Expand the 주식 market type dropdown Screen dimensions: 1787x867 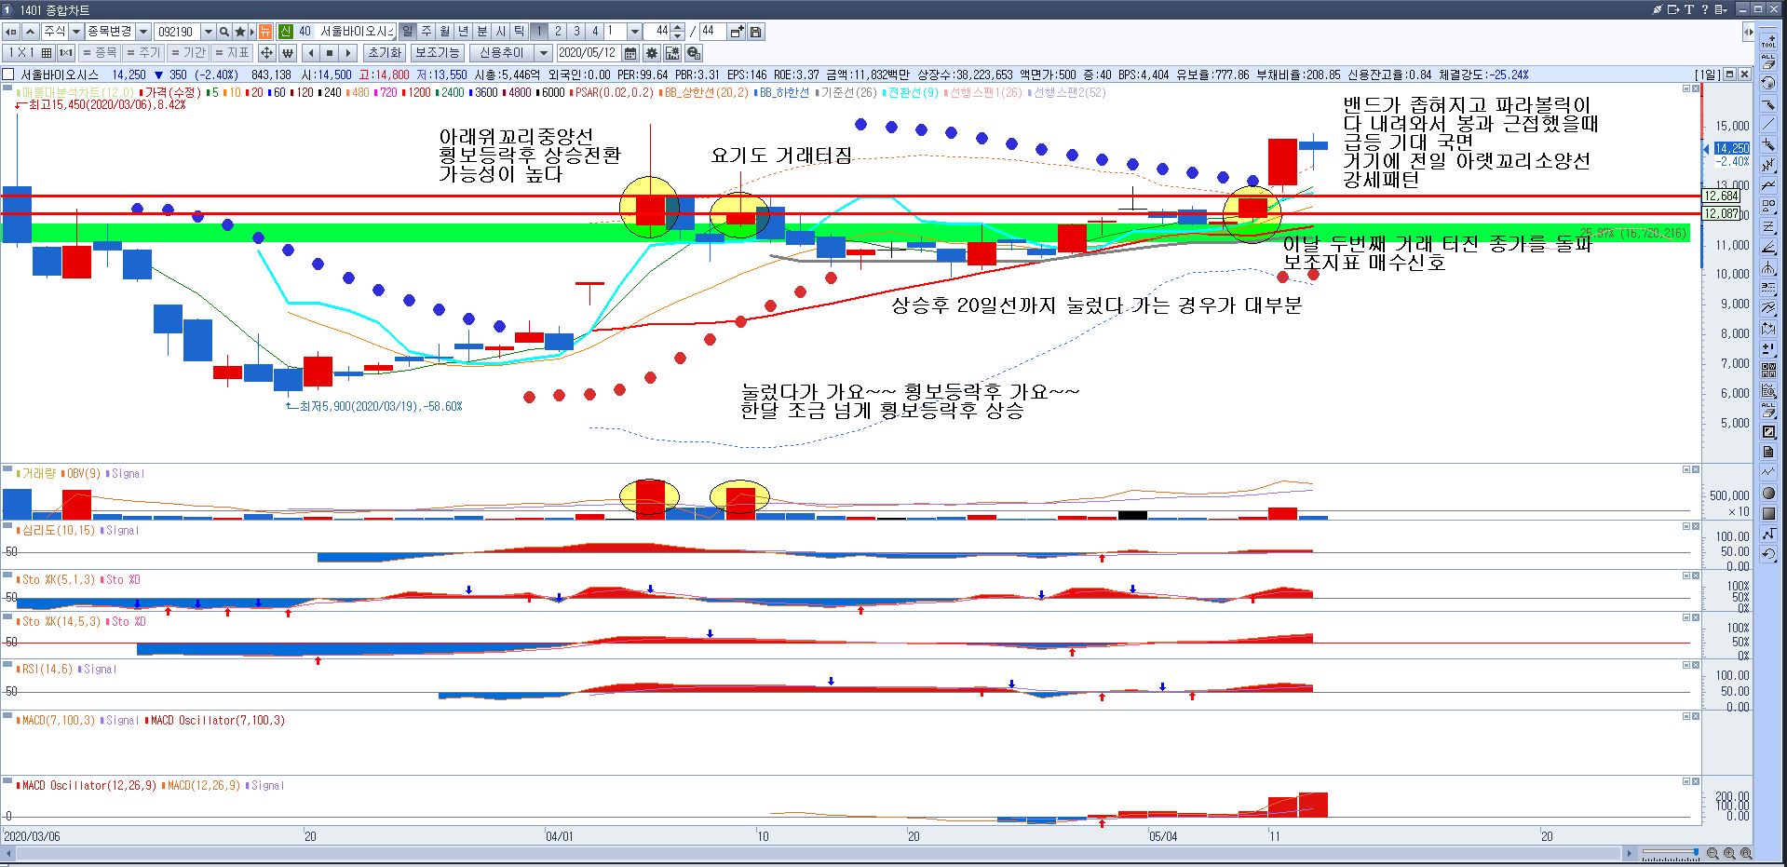click(74, 32)
